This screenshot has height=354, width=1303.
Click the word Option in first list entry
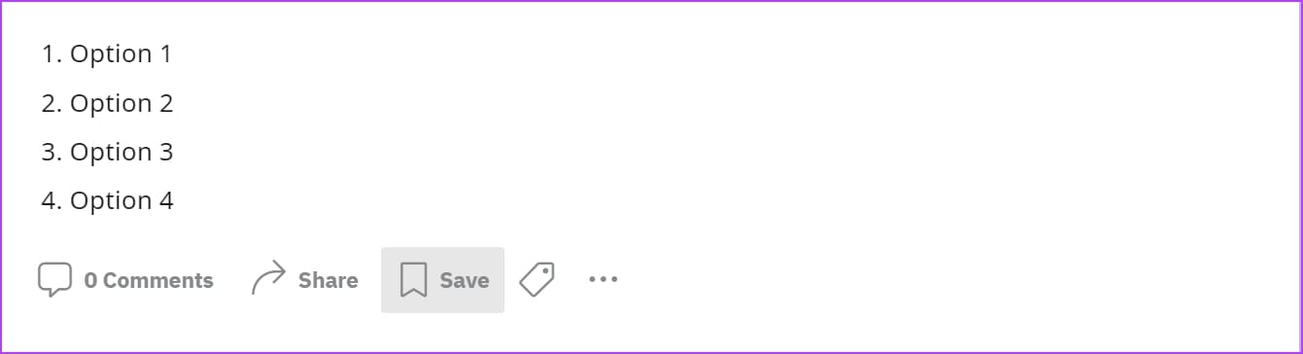111,55
